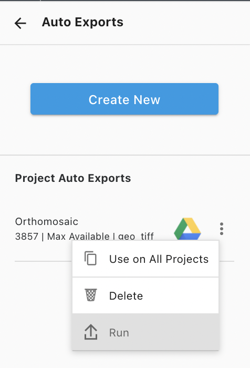Click the Auto Exports panel title
Screen dimensions: 250x368
pos(82,22)
